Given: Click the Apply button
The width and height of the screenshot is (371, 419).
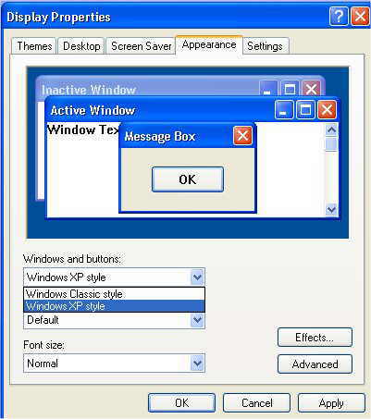Looking at the screenshot, I should (331, 402).
